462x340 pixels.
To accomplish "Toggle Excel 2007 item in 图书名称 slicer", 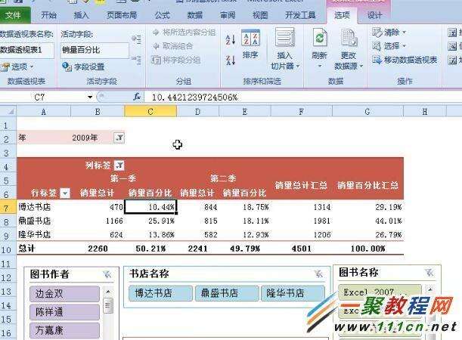I will tap(380, 292).
